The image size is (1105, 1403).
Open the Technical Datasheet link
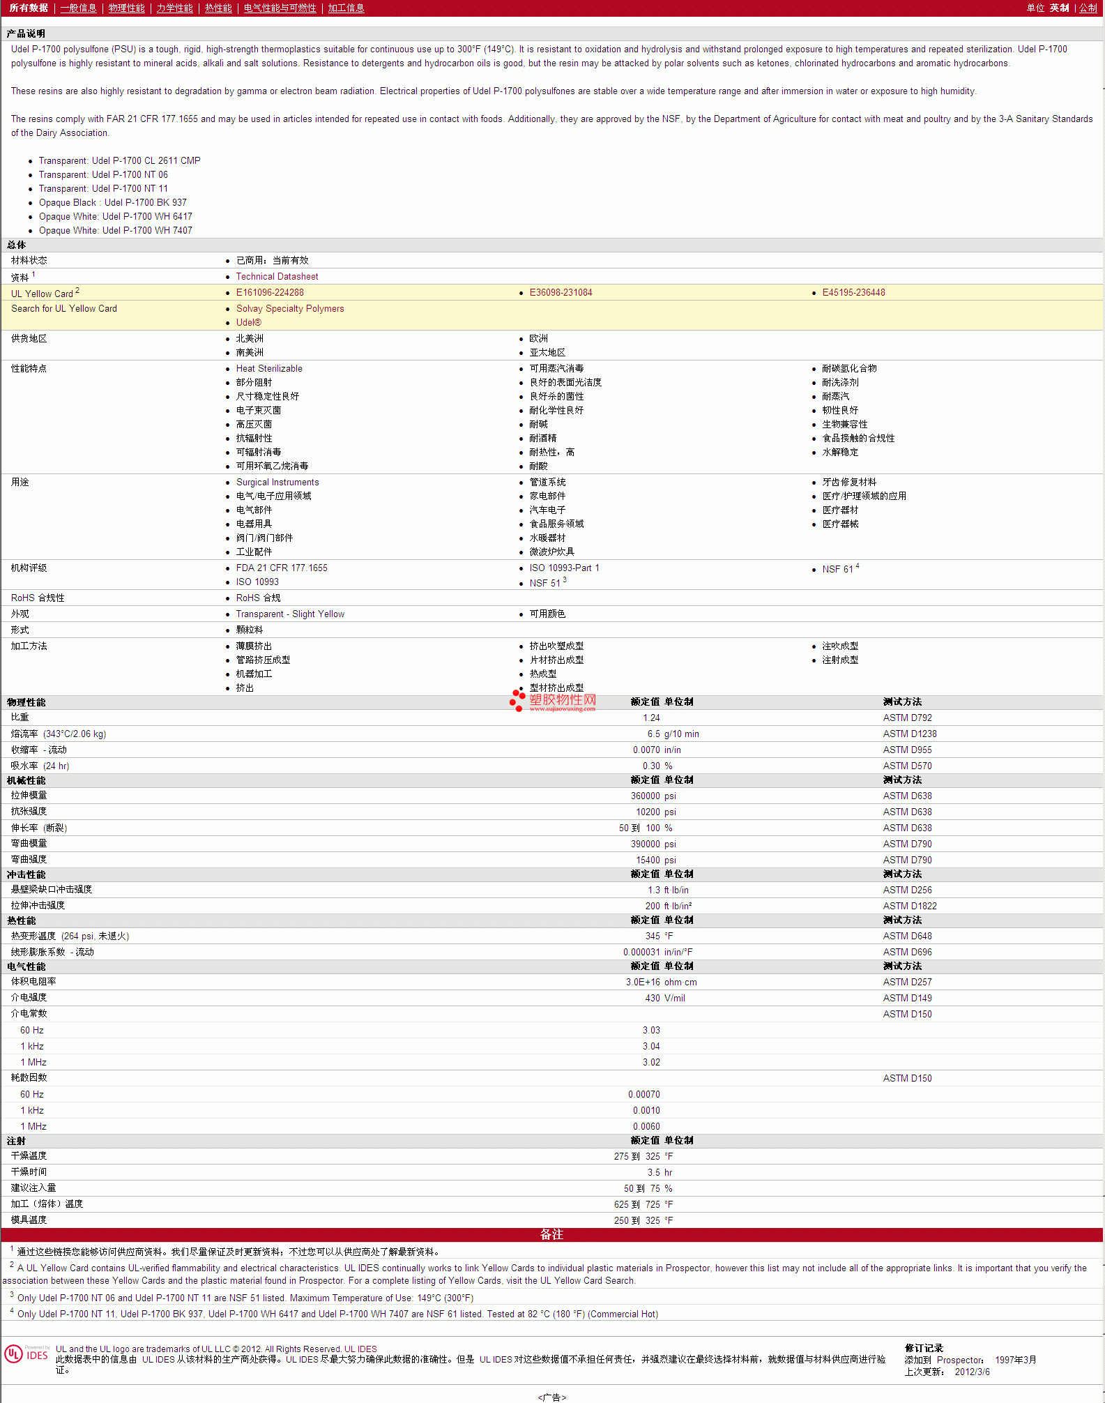277,277
